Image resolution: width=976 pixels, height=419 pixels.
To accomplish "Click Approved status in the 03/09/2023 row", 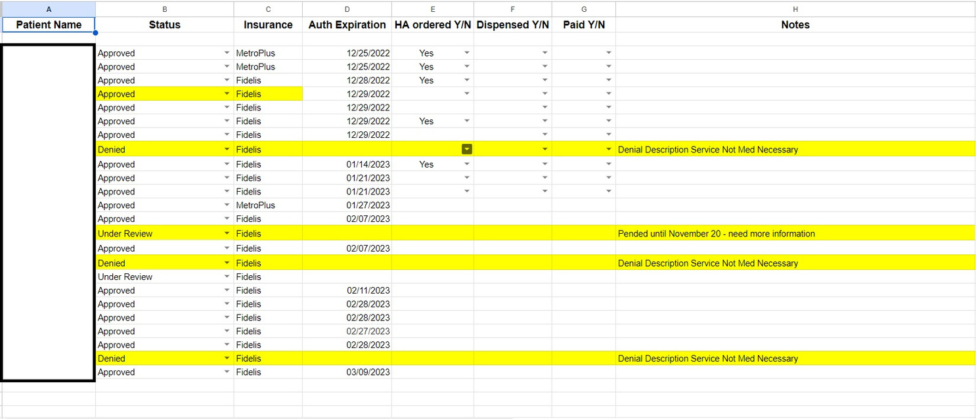I will [116, 372].
